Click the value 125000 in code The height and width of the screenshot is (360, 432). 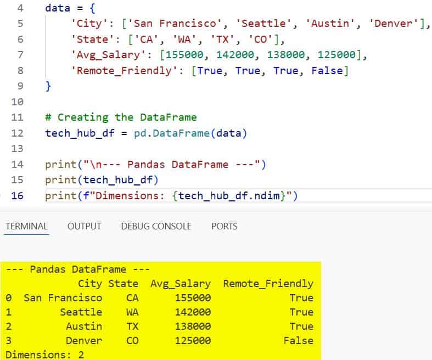[336, 55]
